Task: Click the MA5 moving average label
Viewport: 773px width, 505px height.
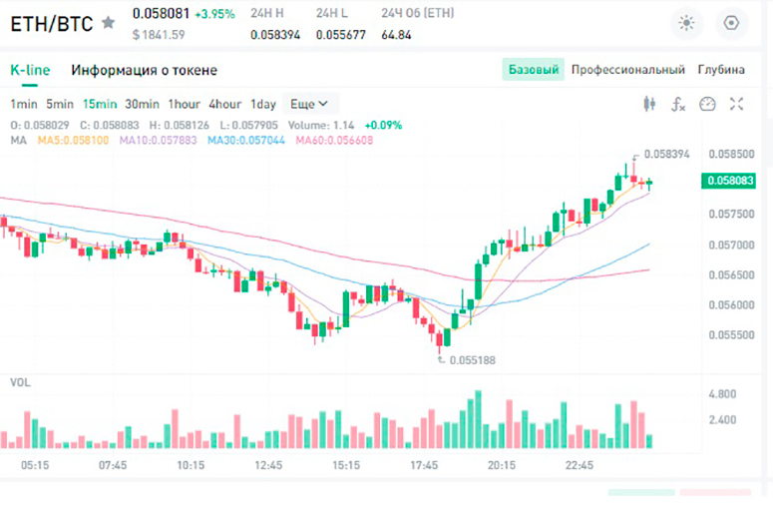Action: [x=73, y=141]
